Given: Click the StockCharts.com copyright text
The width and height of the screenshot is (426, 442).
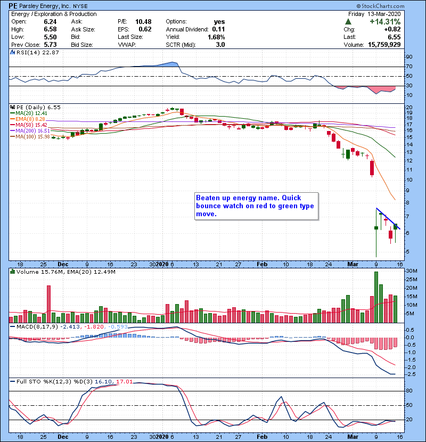Looking at the screenshot, I should 380,6.
